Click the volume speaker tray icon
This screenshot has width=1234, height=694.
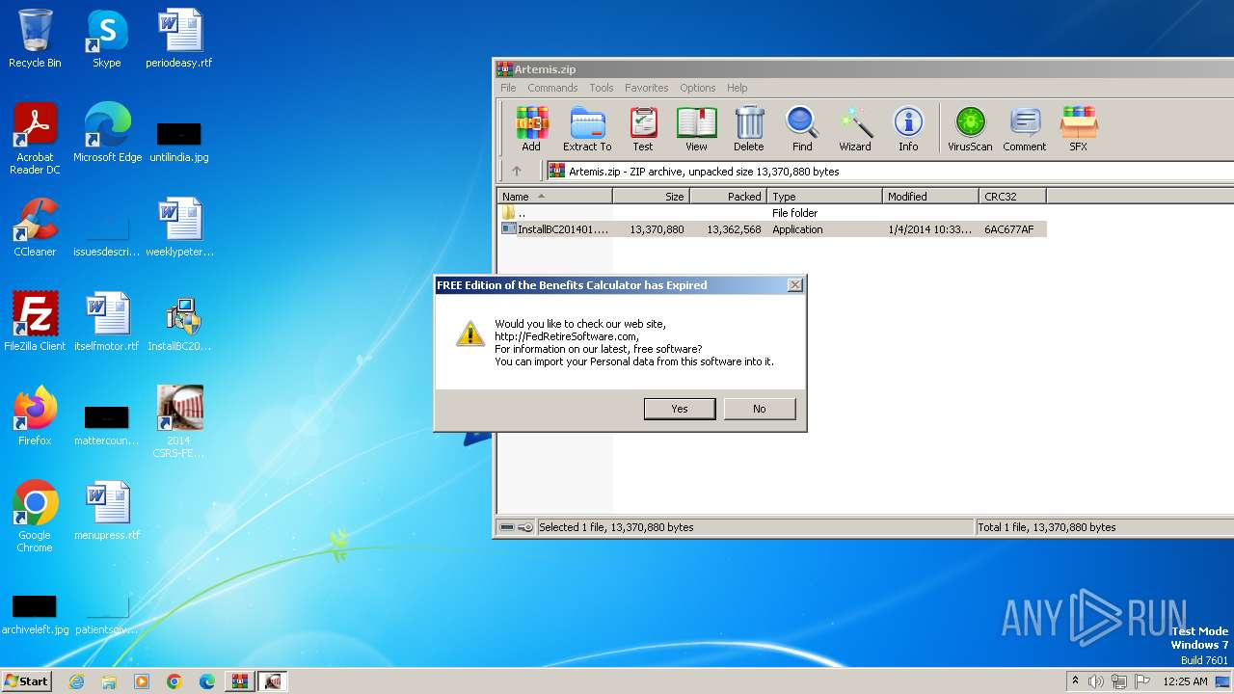tap(1096, 681)
